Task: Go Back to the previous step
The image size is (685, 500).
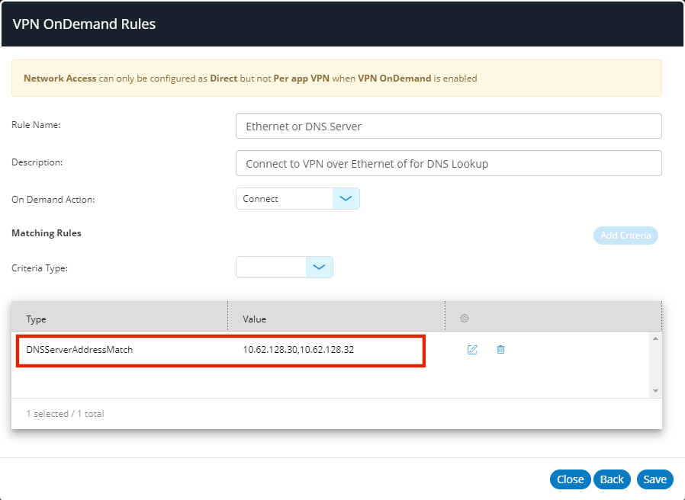Action: (612, 479)
